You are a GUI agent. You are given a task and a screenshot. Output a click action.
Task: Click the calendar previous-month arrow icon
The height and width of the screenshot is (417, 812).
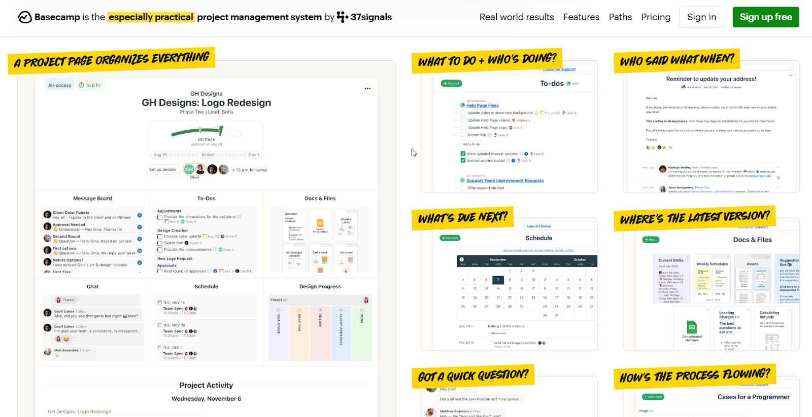coord(462,259)
